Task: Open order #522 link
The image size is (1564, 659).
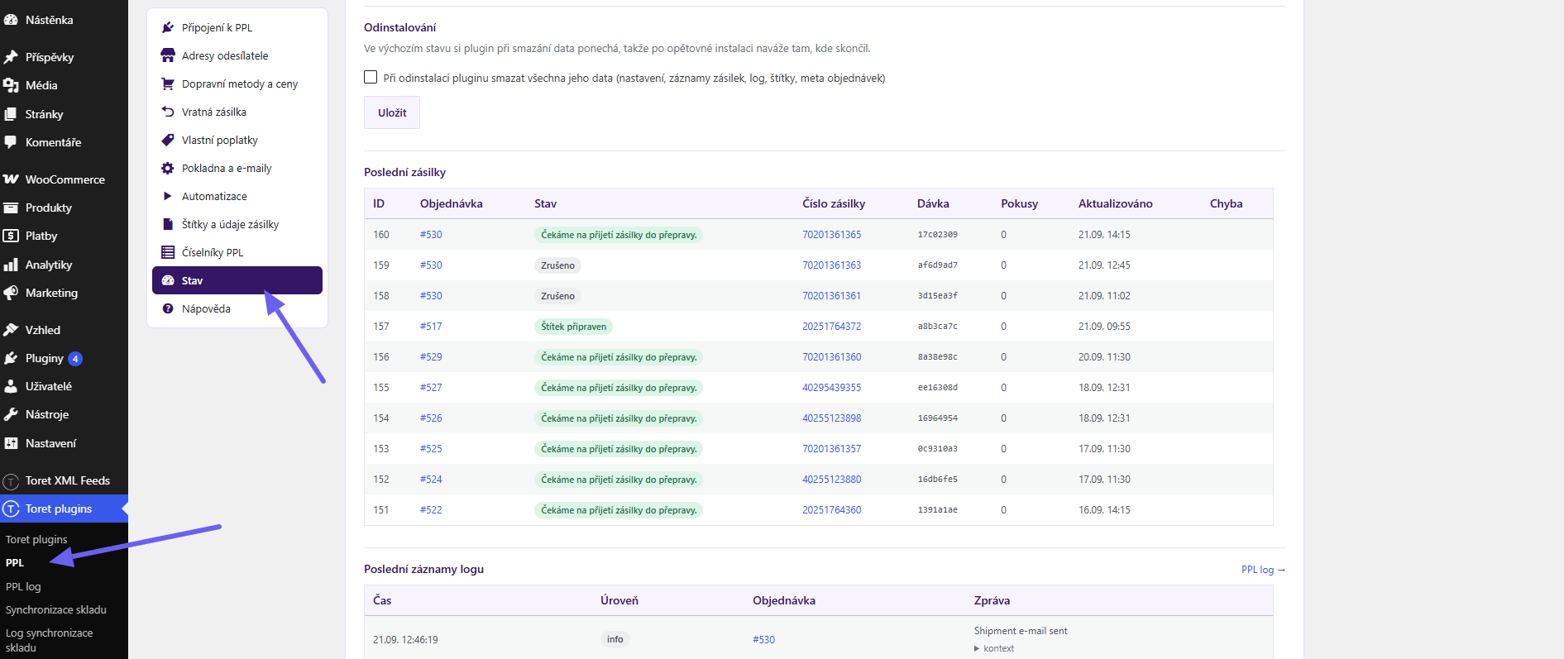Action: coord(431,510)
